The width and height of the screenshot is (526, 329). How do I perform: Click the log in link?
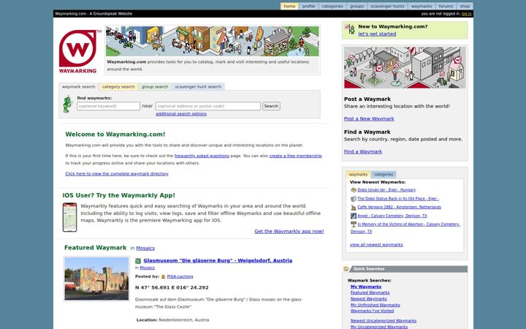tap(467, 14)
